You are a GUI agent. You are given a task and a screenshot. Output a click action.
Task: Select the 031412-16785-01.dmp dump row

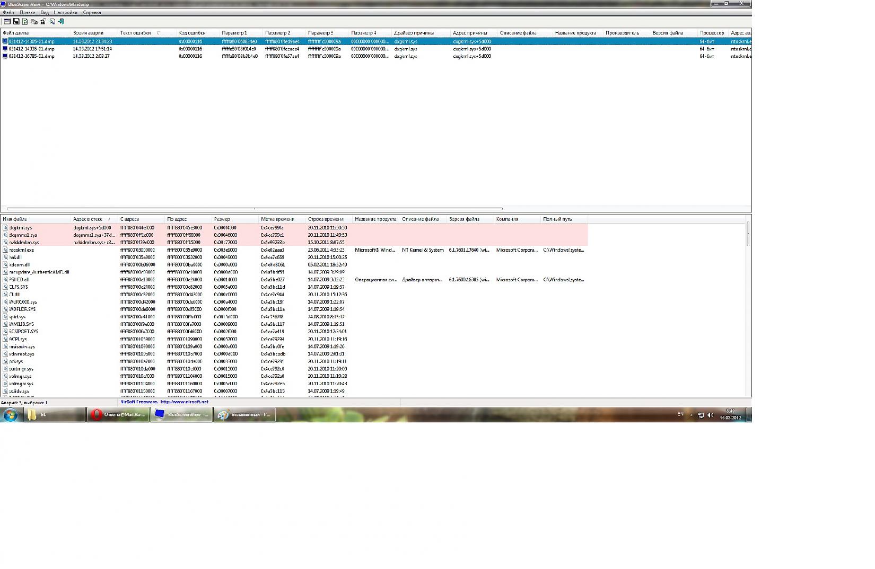pos(31,56)
